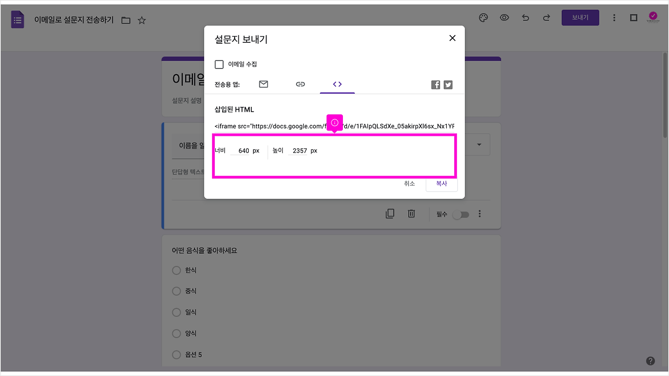Click the redo arrow icon
The width and height of the screenshot is (669, 376).
point(546,17)
